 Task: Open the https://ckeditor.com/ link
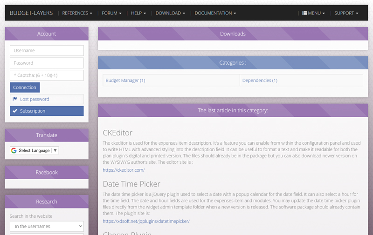[x=124, y=170]
